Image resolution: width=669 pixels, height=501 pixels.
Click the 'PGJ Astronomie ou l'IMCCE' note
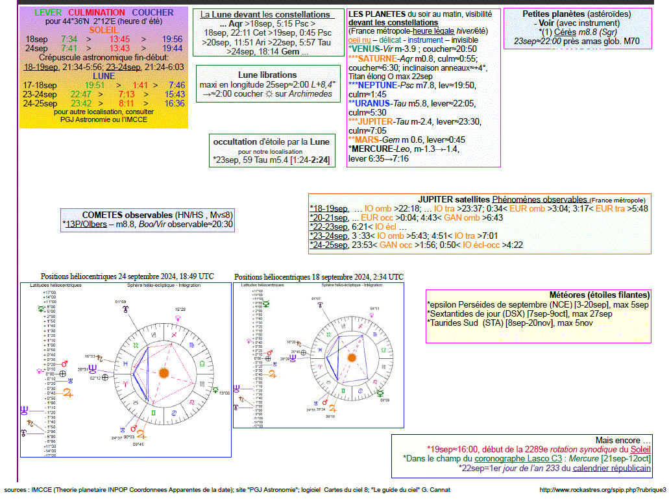[x=104, y=119]
